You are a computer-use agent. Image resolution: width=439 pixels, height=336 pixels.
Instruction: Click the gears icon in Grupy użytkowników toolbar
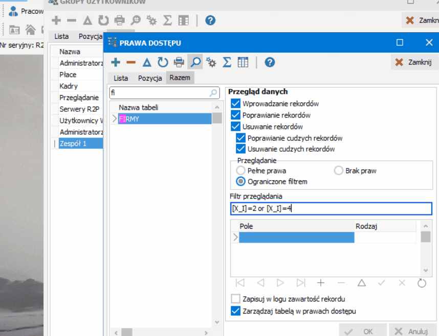[151, 20]
